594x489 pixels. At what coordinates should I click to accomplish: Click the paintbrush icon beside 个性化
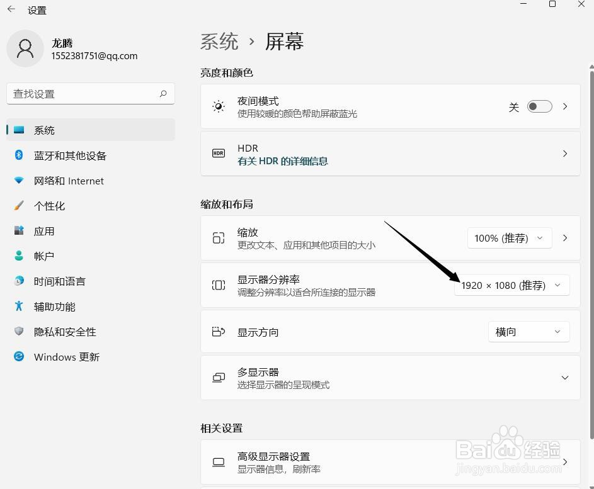pos(18,206)
